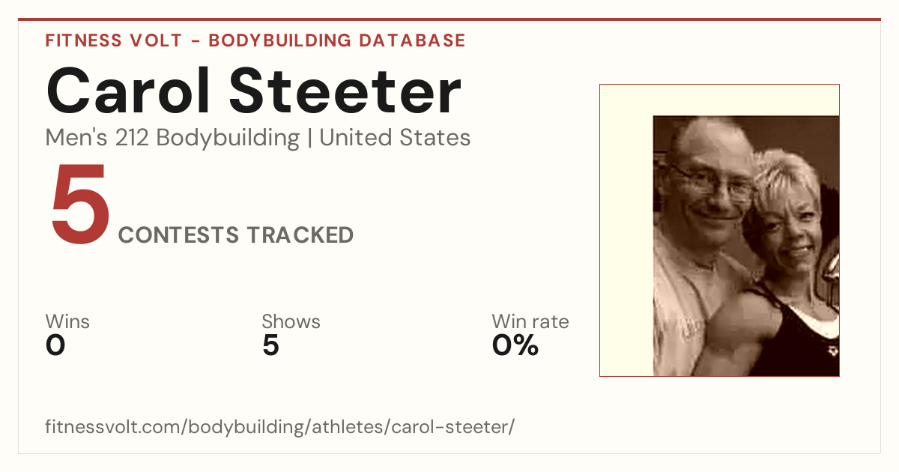899x472 pixels.
Task: Click the FITNESS VOLT header text
Action: [113, 40]
